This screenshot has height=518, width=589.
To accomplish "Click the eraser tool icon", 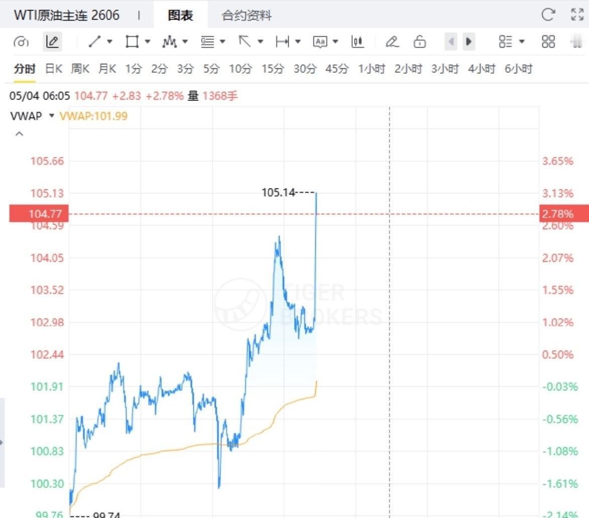I will point(392,42).
